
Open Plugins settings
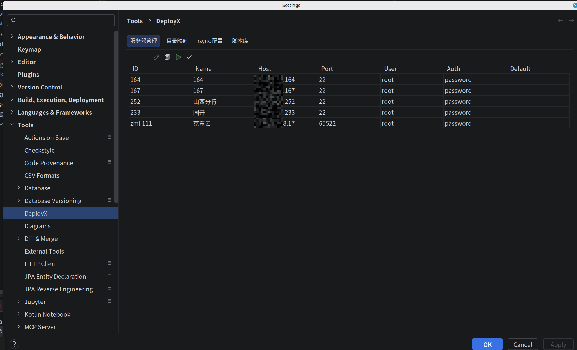coord(28,75)
